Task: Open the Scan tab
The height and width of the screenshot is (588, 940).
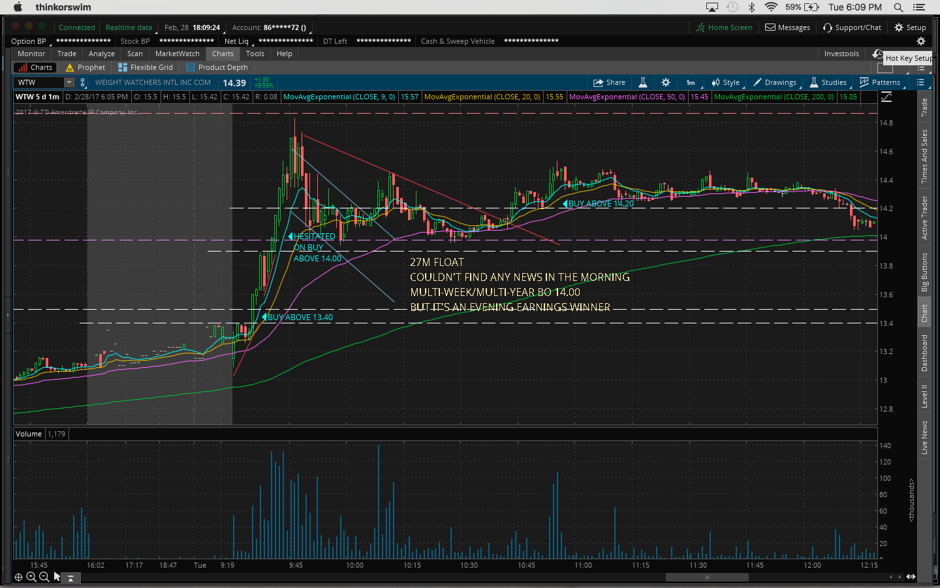Action: click(134, 54)
